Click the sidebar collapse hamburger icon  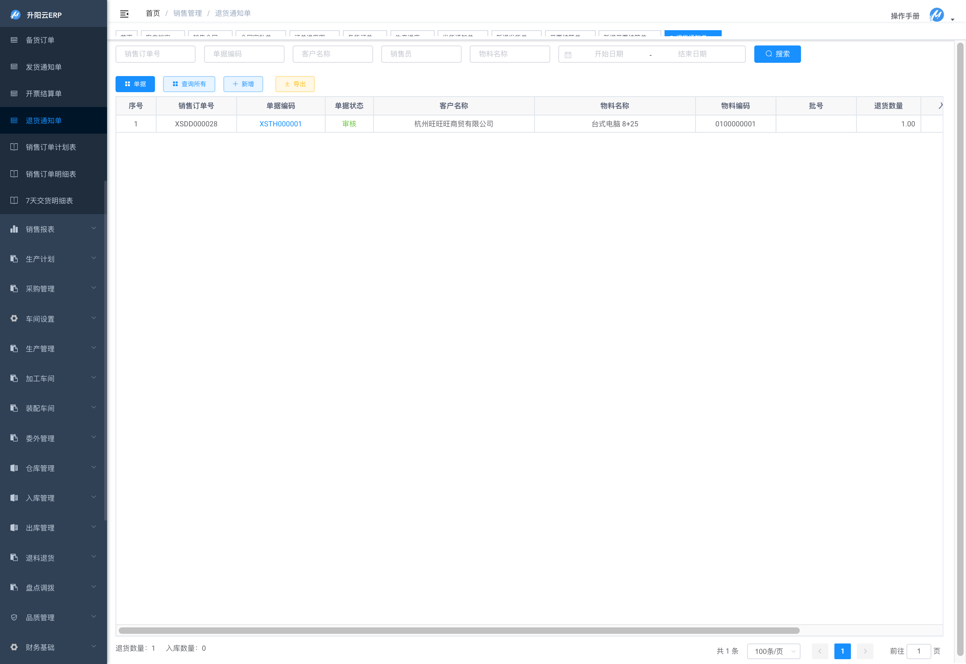(124, 14)
